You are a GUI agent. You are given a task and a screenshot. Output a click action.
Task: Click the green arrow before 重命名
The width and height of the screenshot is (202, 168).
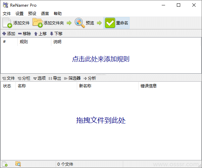tap(99, 23)
